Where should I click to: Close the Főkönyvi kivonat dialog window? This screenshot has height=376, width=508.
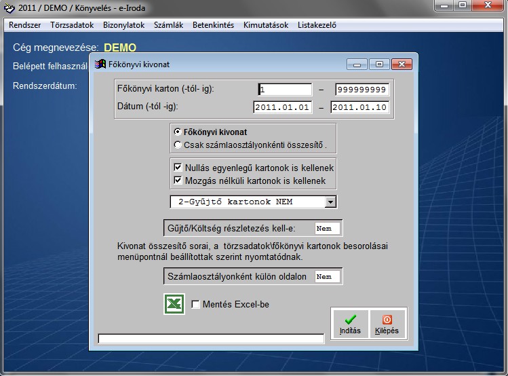[x=401, y=64]
